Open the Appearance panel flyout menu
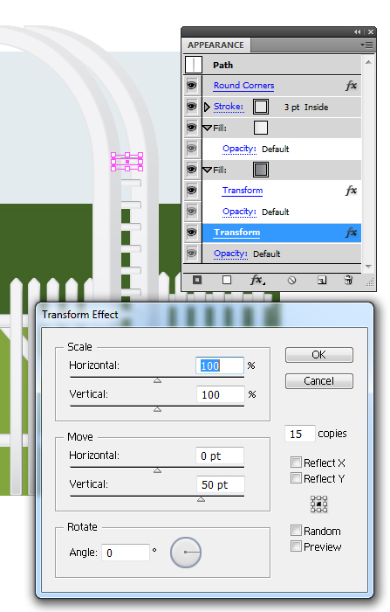Viewport: 390px width, 612px height. coord(366,45)
